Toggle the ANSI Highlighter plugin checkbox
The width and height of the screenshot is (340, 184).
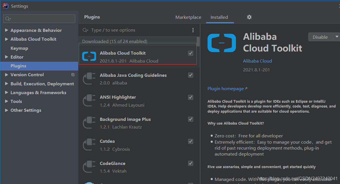click(x=190, y=97)
